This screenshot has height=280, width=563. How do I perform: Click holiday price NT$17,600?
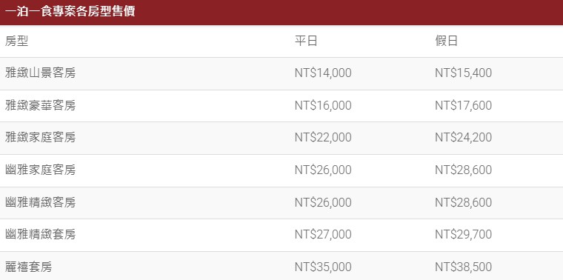pos(463,105)
